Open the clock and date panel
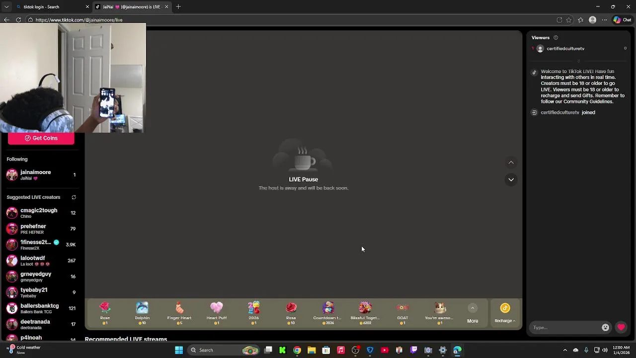 pos(621,350)
